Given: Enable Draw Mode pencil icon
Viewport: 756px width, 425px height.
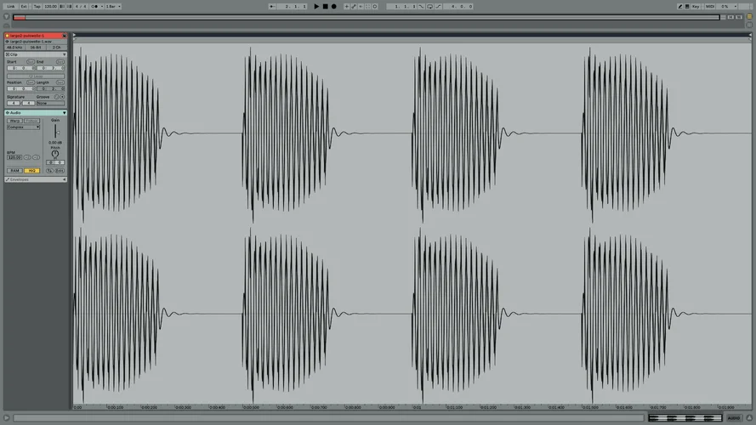Looking at the screenshot, I should pos(679,7).
